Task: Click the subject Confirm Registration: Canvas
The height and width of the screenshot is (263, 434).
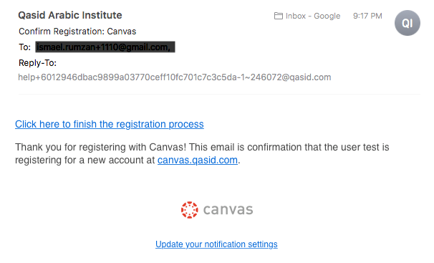Action: click(77, 32)
